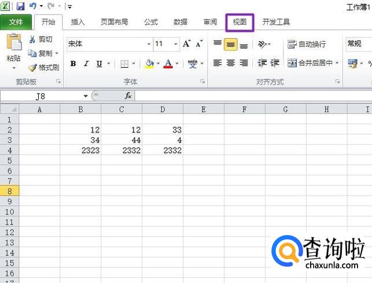The width and height of the screenshot is (372, 283).
Task: Click the 格式刷 (Format Painter) button
Action: (x=43, y=68)
